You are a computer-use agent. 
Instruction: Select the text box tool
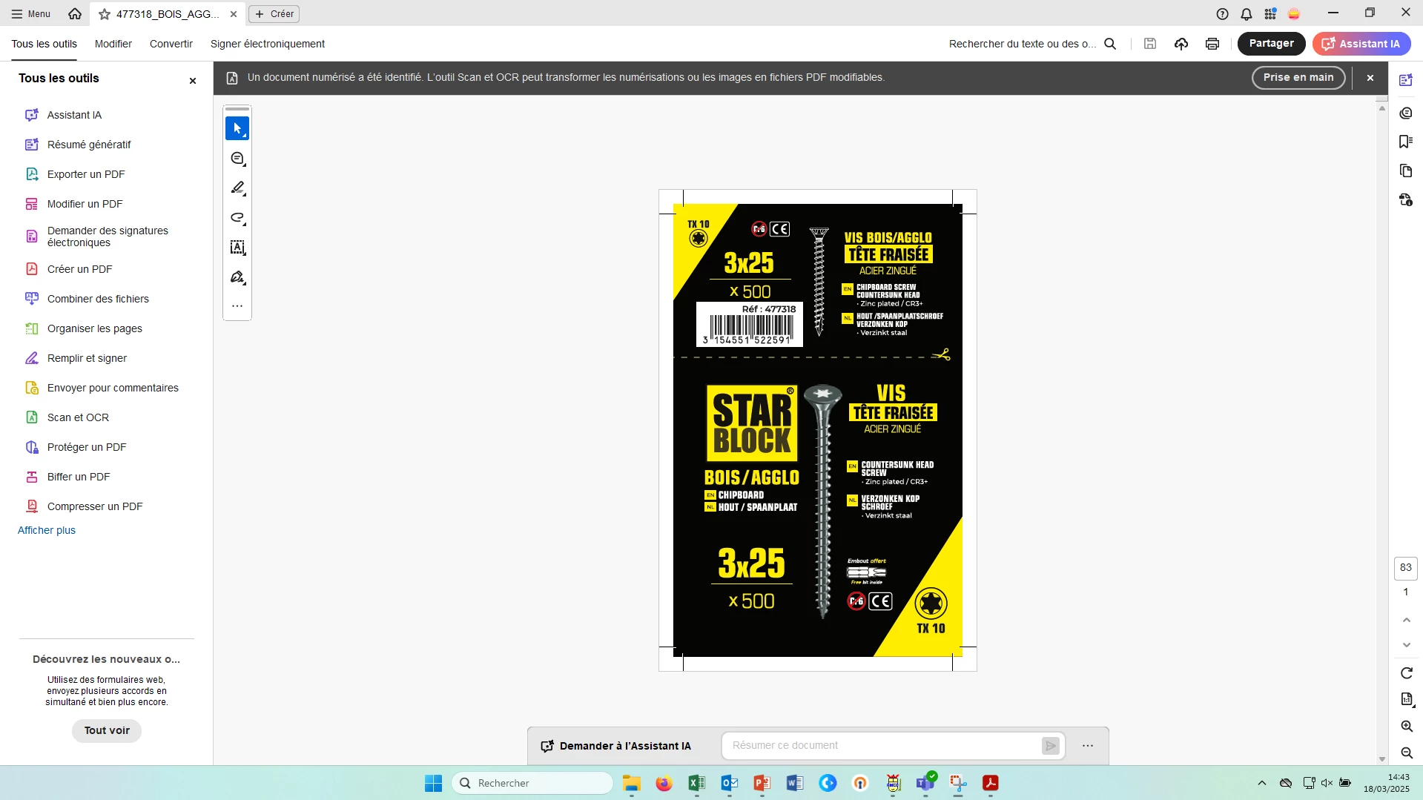click(x=237, y=248)
